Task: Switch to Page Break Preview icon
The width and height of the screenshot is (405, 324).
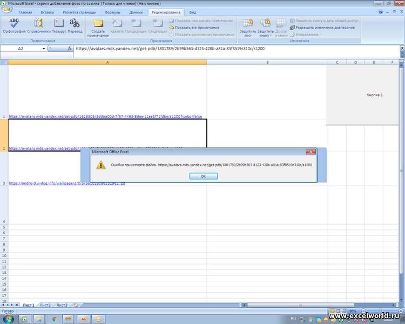Action: (x=344, y=311)
